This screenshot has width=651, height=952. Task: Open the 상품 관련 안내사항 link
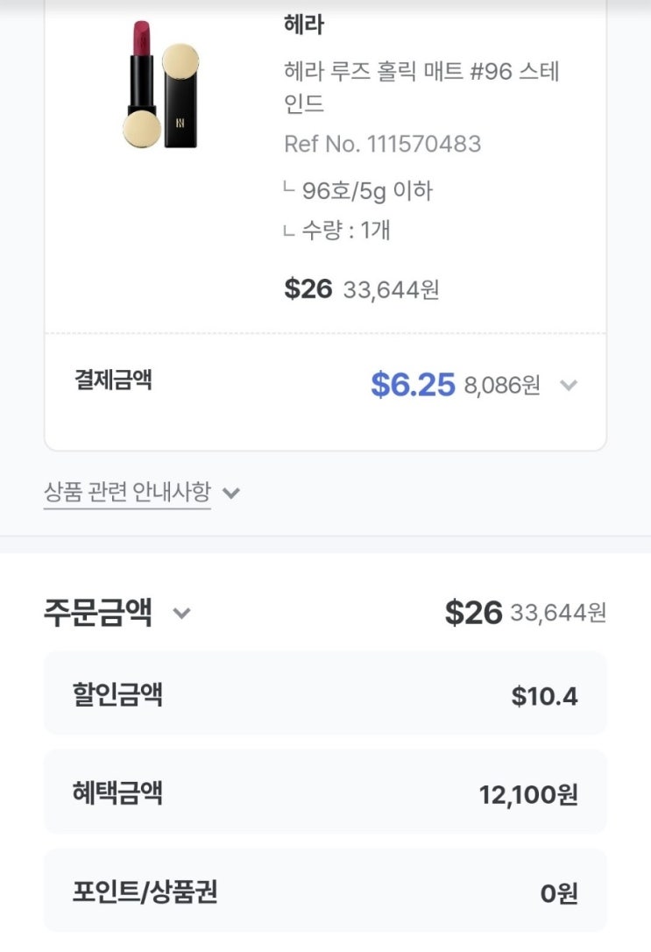127,492
